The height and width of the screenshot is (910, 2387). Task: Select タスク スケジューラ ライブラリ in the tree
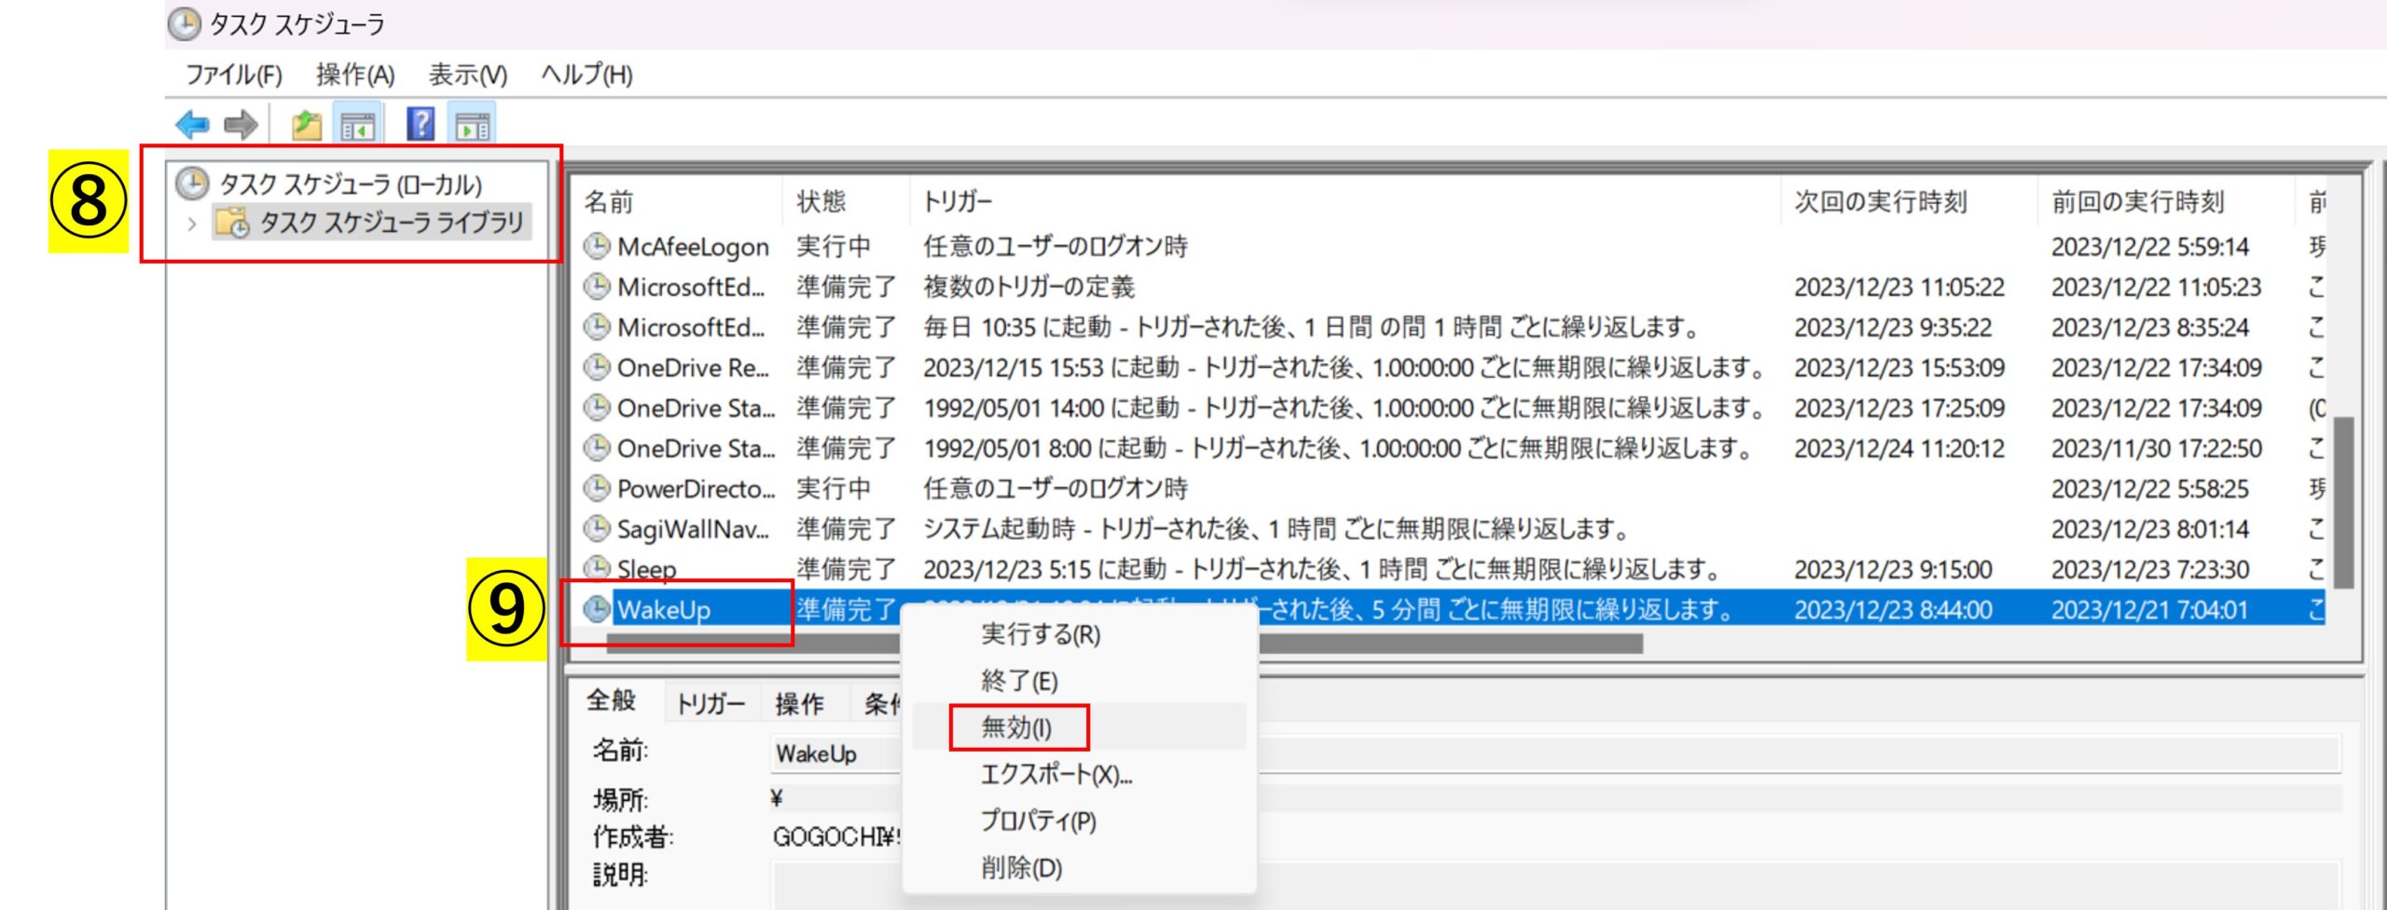(x=392, y=223)
